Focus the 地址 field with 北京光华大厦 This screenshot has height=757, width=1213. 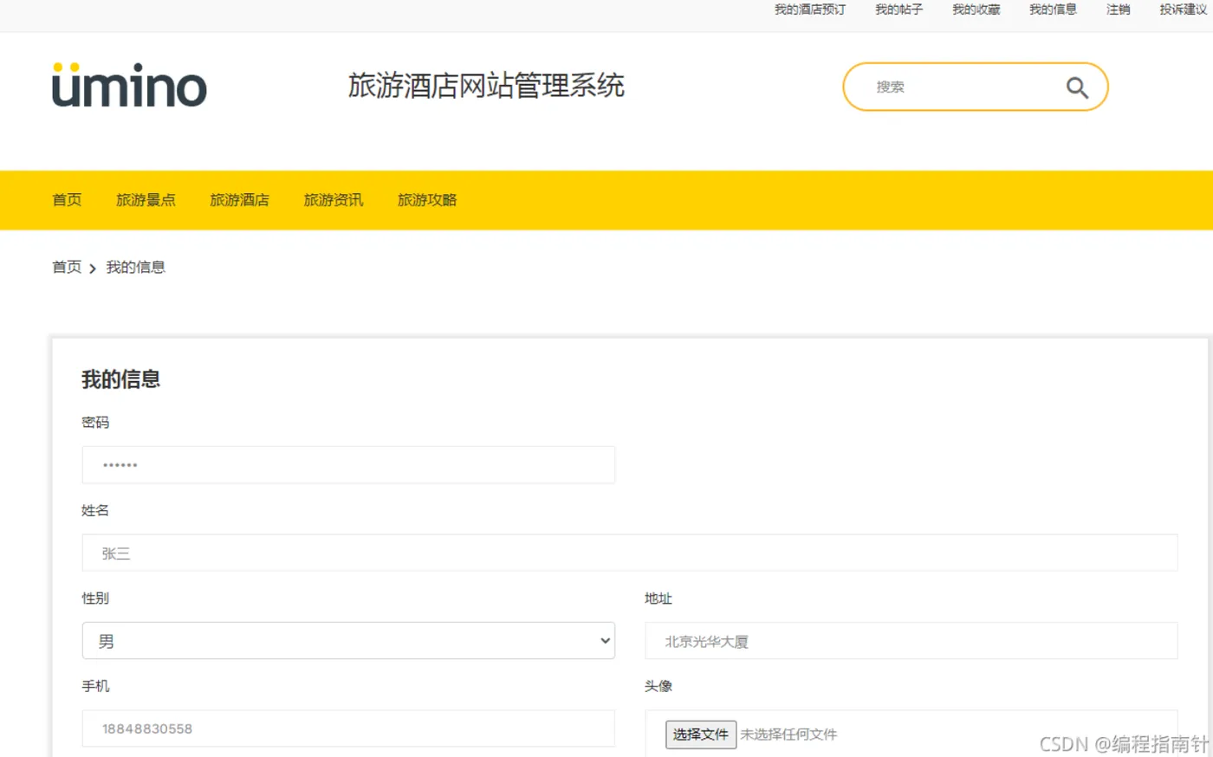pyautogui.click(x=911, y=641)
